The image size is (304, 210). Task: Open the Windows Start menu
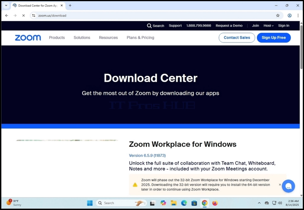click(x=90, y=203)
